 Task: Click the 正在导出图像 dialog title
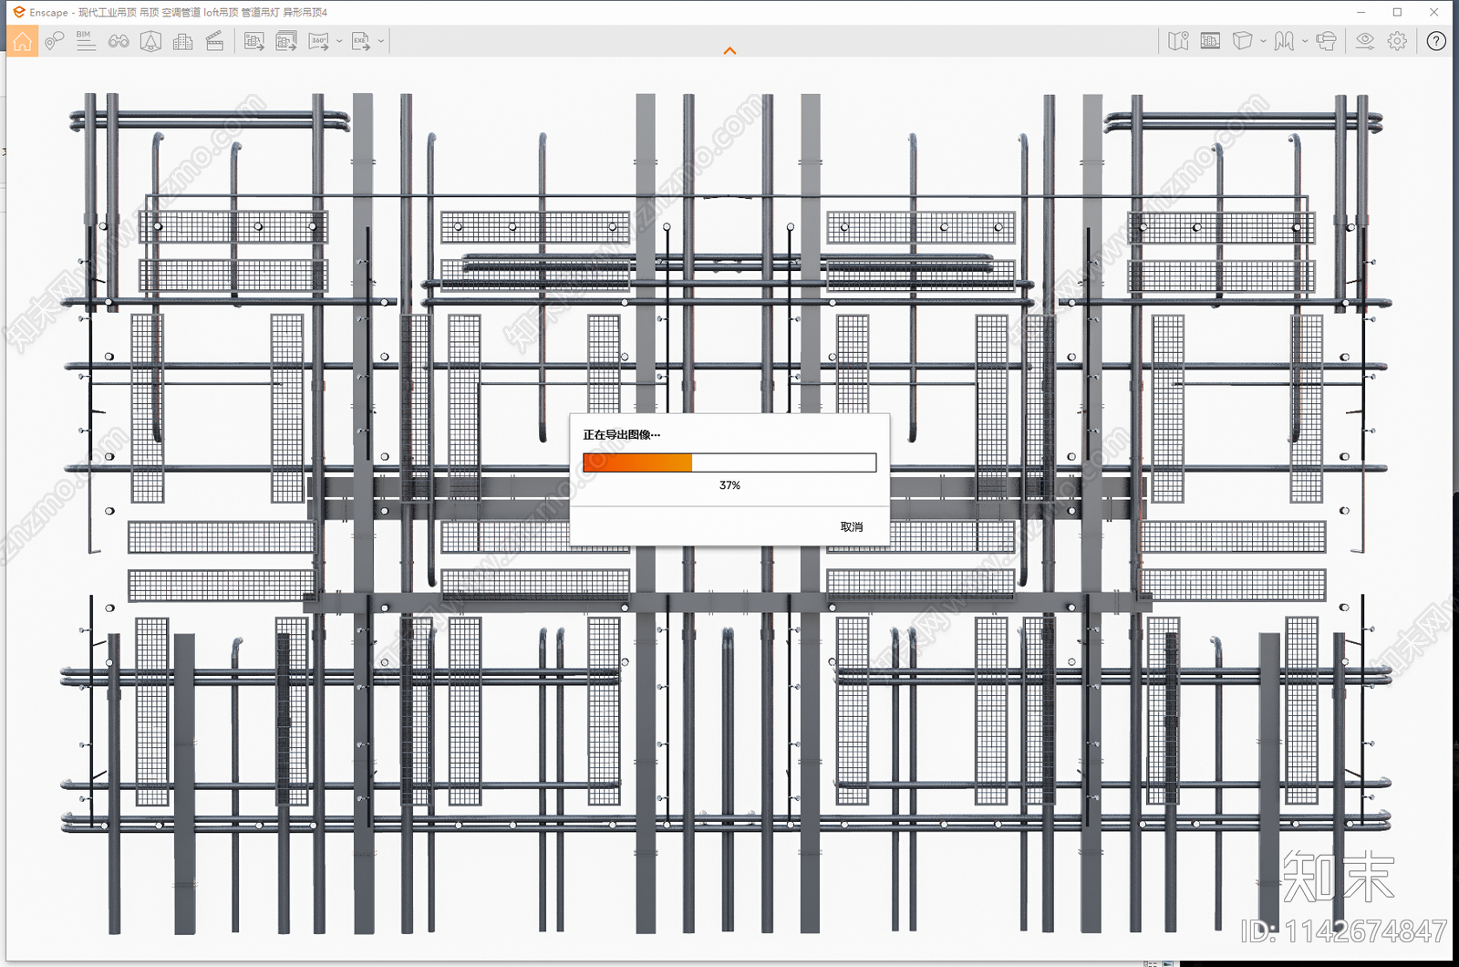pos(622,435)
